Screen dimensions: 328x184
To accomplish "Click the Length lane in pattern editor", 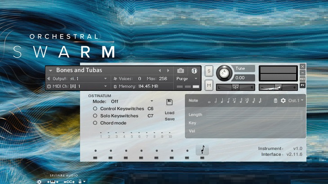I will tap(254, 115).
